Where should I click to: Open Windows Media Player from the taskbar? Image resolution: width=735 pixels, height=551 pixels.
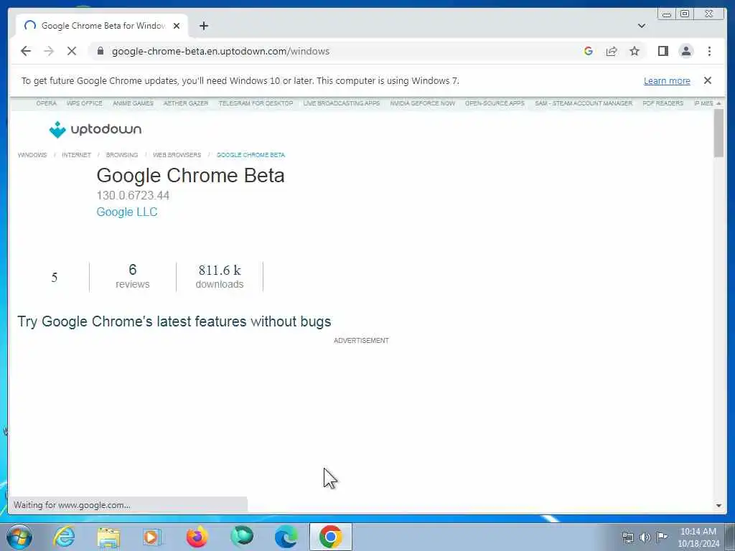point(152,537)
